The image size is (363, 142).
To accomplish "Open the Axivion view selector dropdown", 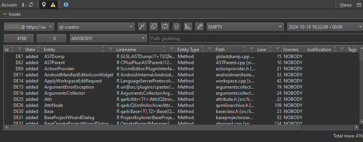I will (x=13, y=5).
